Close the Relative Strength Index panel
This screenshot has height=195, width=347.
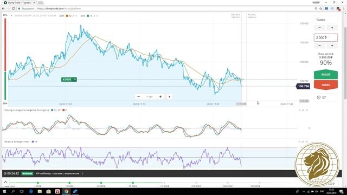pos(307,142)
